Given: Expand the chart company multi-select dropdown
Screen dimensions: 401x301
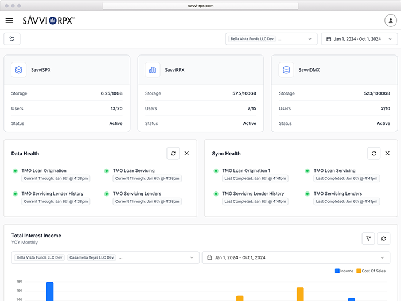Looking at the screenshot, I should coord(192,257).
